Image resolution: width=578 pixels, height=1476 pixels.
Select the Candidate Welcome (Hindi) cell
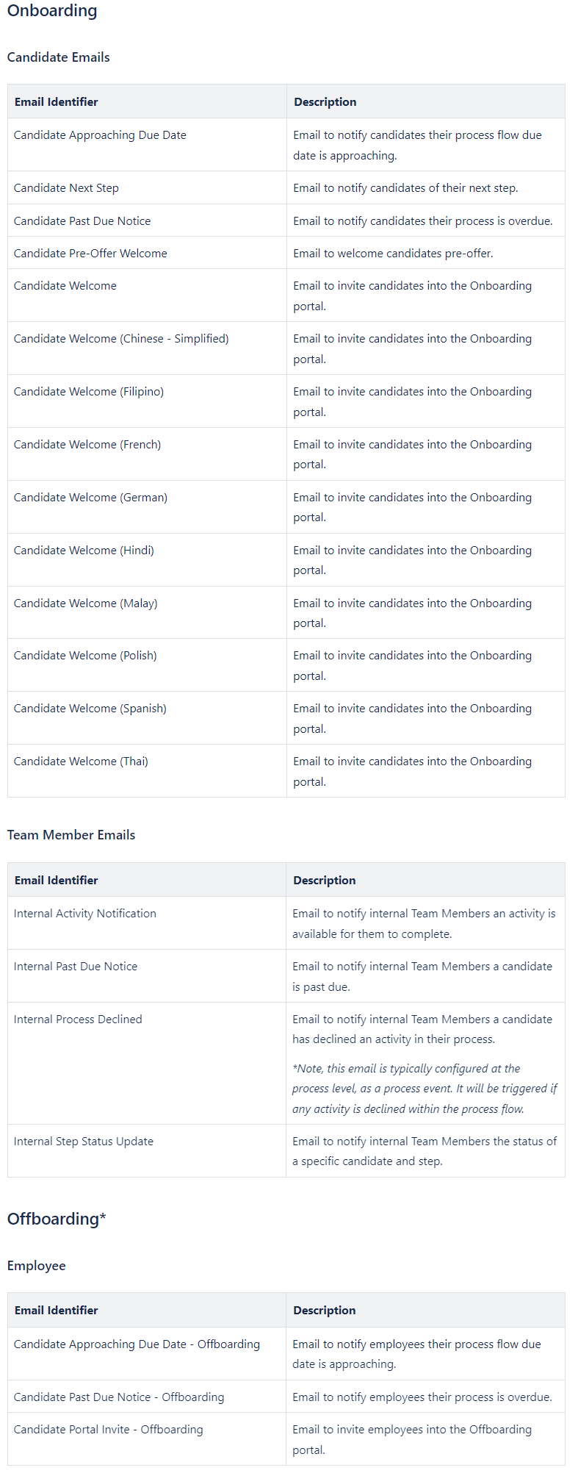click(x=84, y=551)
